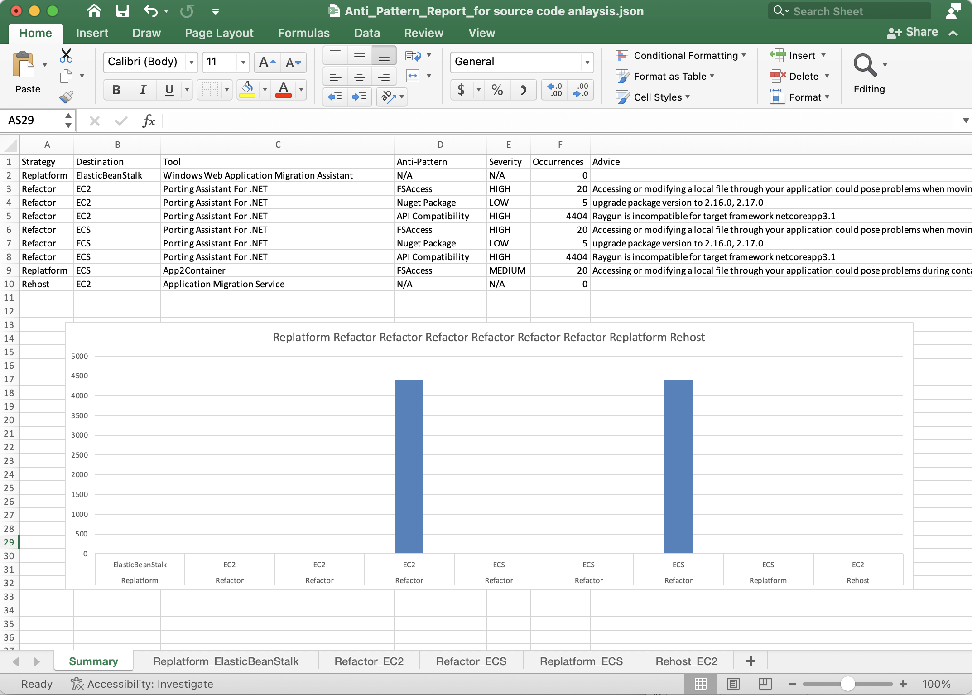This screenshot has width=972, height=695.
Task: Change text using the Font Color icon
Action: tap(283, 89)
